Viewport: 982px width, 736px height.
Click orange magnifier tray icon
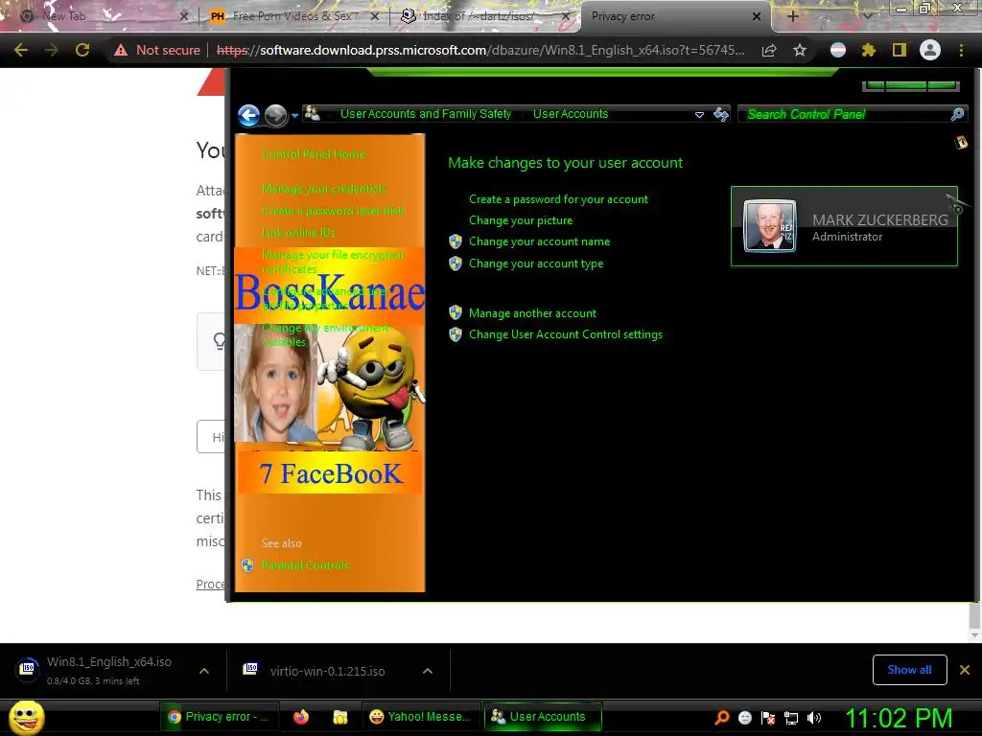722,718
